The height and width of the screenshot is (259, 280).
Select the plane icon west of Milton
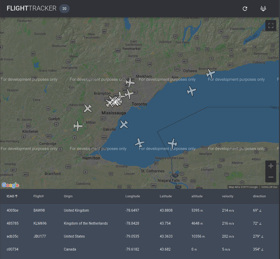(78, 126)
